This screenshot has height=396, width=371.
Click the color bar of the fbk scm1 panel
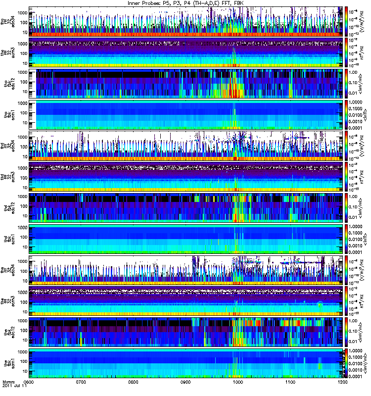[x=346, y=363]
